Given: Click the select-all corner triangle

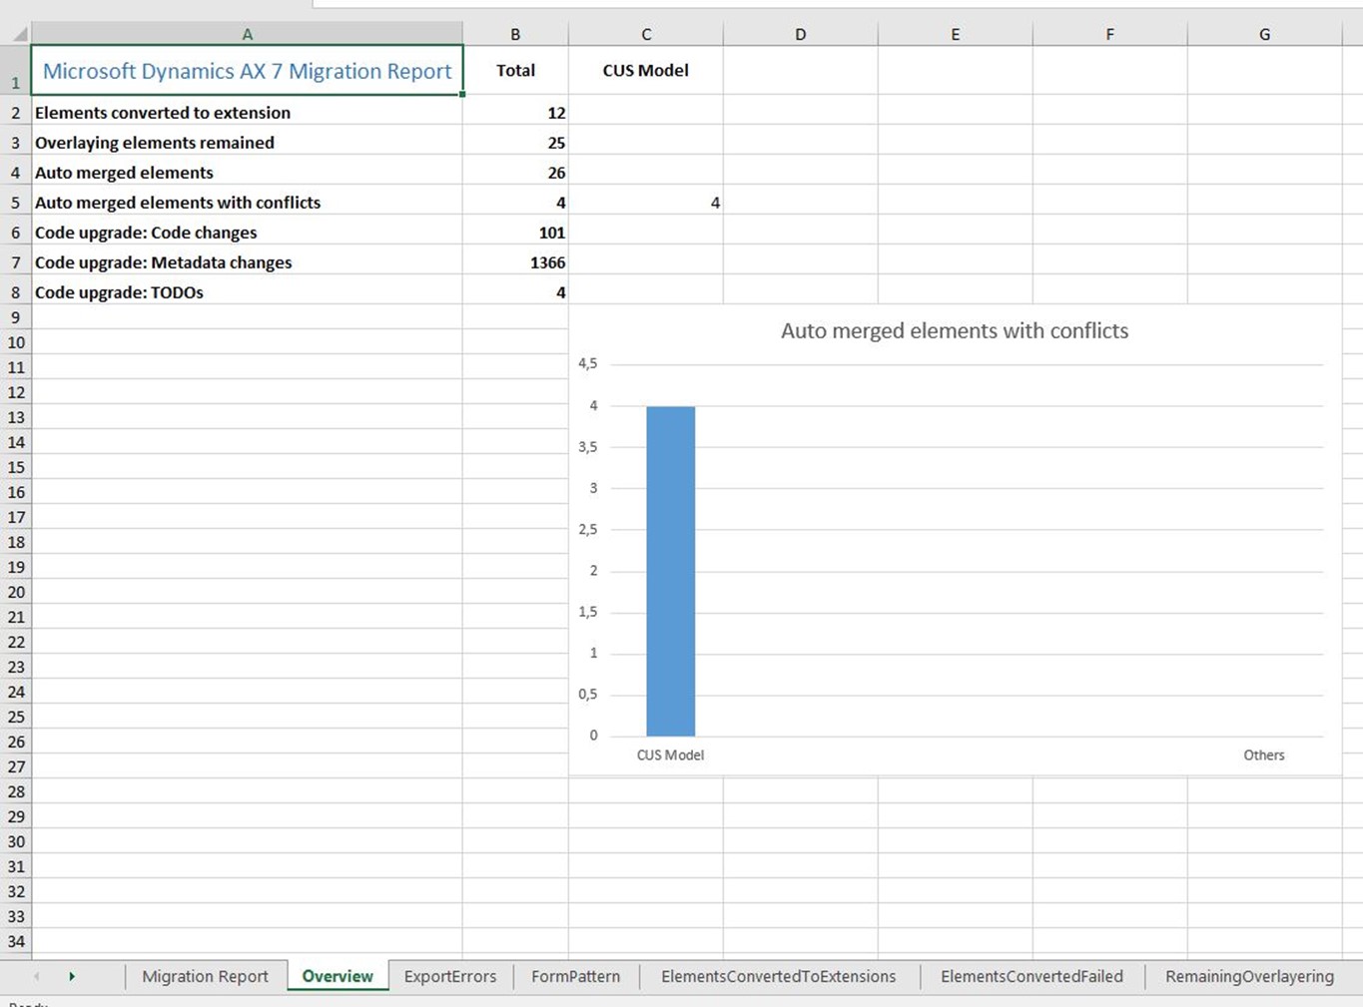Looking at the screenshot, I should 19,34.
